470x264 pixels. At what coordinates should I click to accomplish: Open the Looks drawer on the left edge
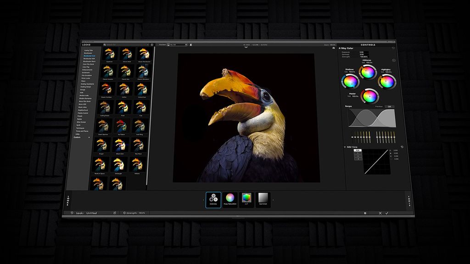[67, 200]
